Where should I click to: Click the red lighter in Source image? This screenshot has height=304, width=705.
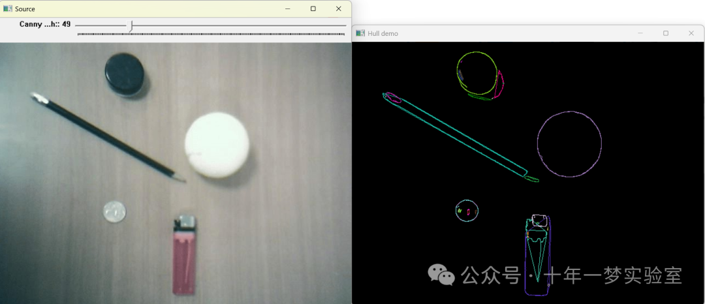(185, 254)
